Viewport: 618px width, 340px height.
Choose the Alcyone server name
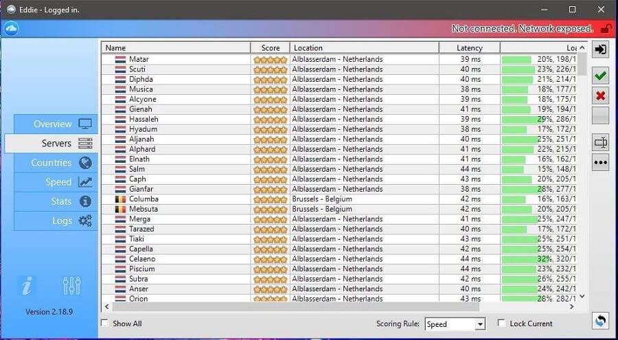coord(143,99)
